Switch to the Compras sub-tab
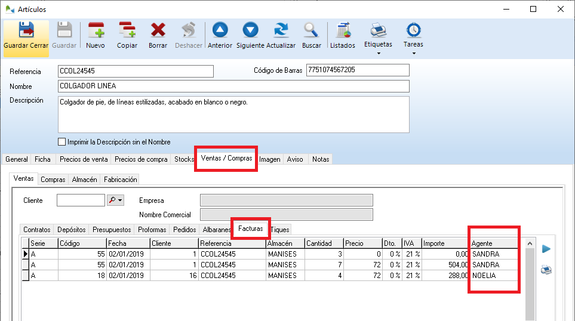This screenshot has height=321, width=575. click(53, 179)
